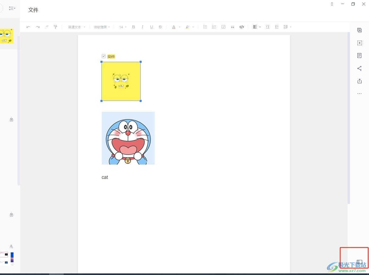369x275 pixels.
Task: Insert block quote
Action: tap(233, 27)
